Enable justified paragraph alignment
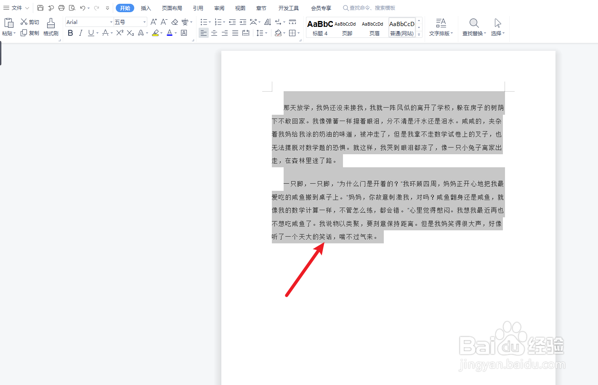Screen dimensions: 598x385 tap(235, 33)
